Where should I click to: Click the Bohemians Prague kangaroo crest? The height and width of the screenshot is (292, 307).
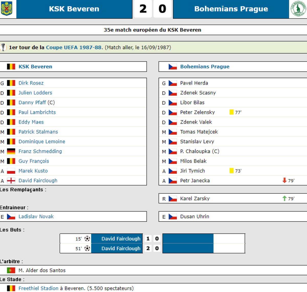tap(298, 9)
